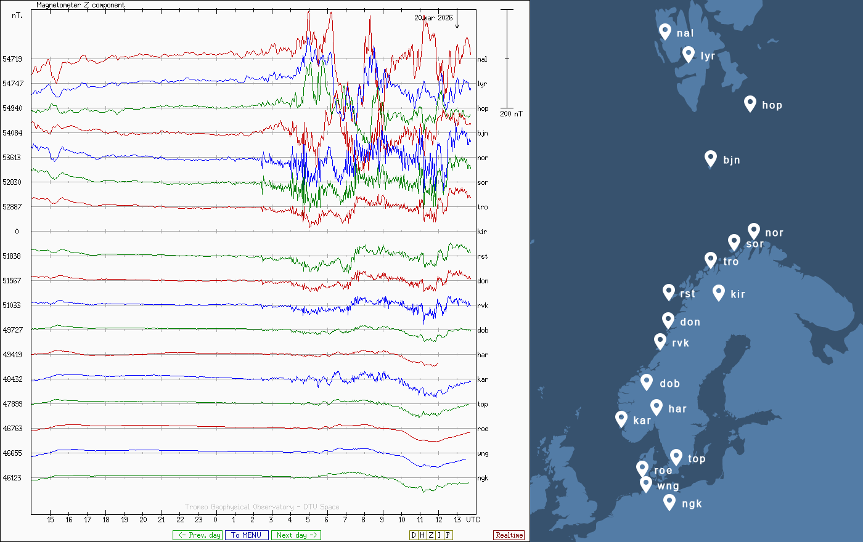Screen dimensions: 863x542
Task: Open the kir station map pin
Action: (719, 293)
